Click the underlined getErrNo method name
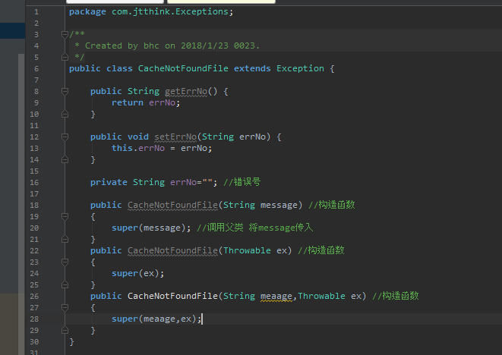This screenshot has width=502, height=355. point(186,92)
